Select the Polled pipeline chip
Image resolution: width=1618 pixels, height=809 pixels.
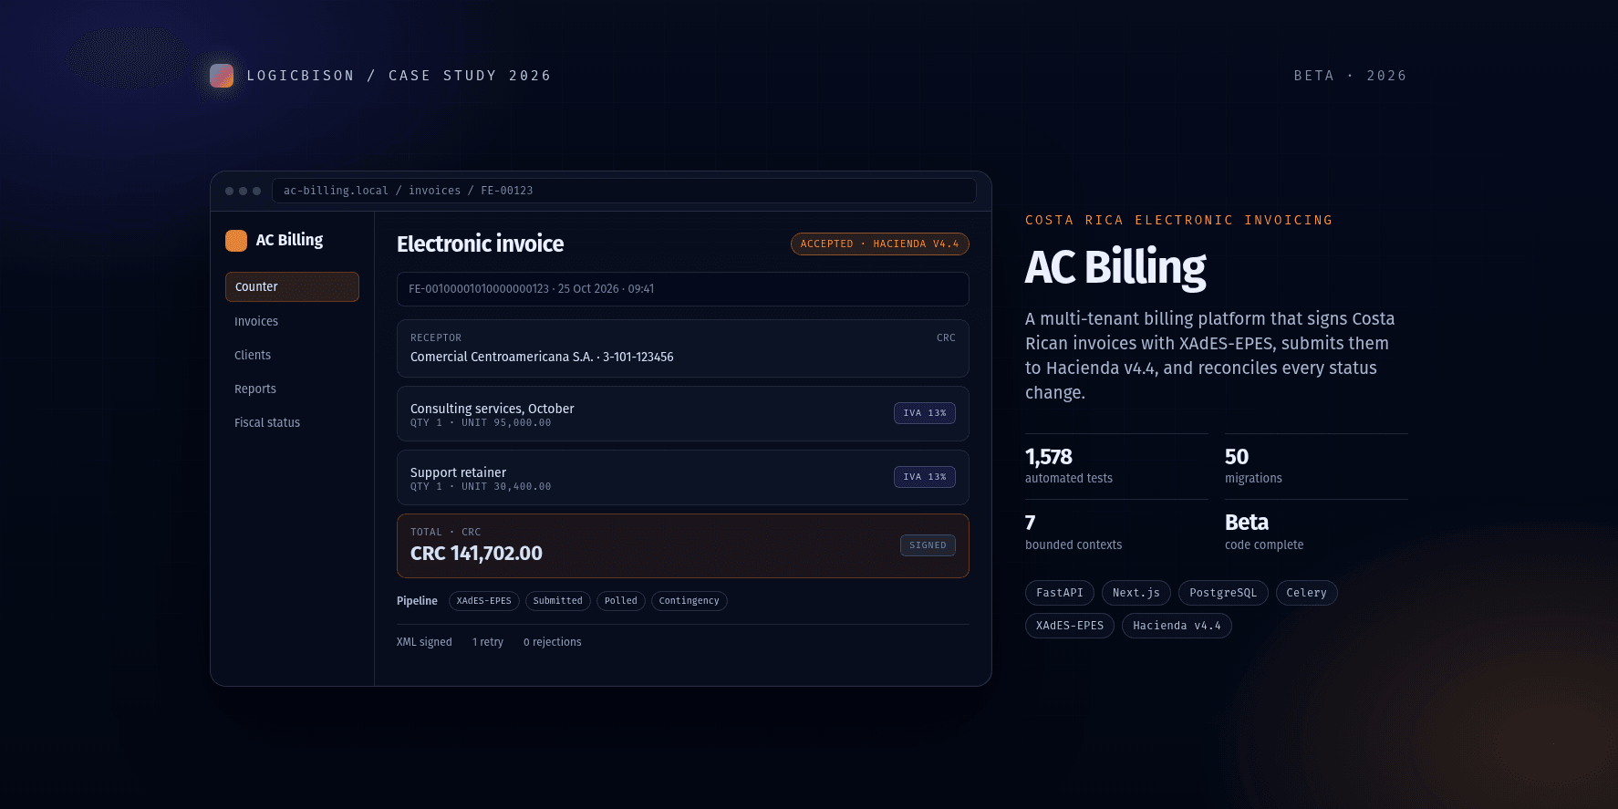coord(621,601)
